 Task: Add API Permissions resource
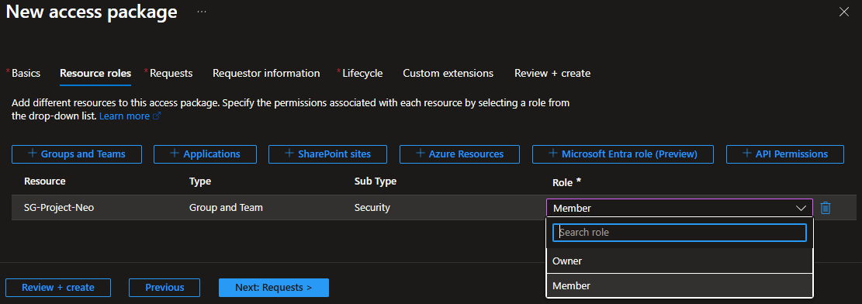(785, 154)
